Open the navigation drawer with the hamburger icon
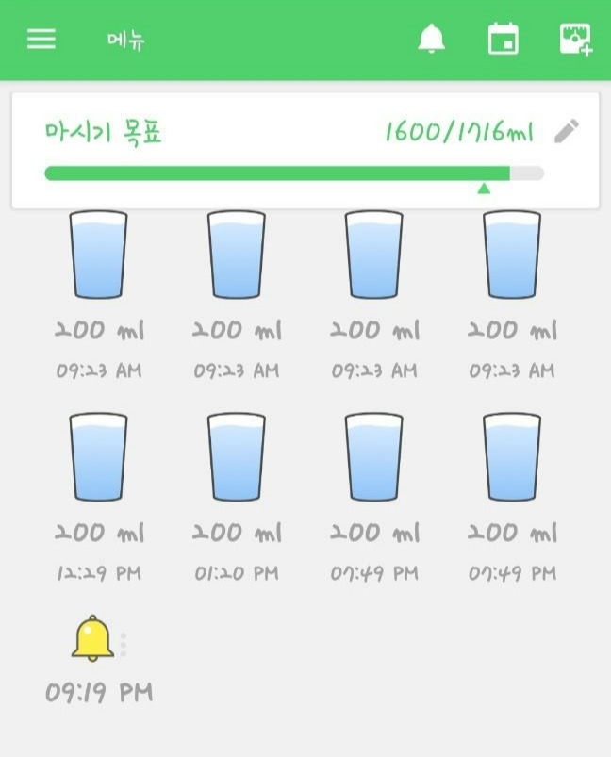This screenshot has width=611, height=757. pyautogui.click(x=41, y=40)
